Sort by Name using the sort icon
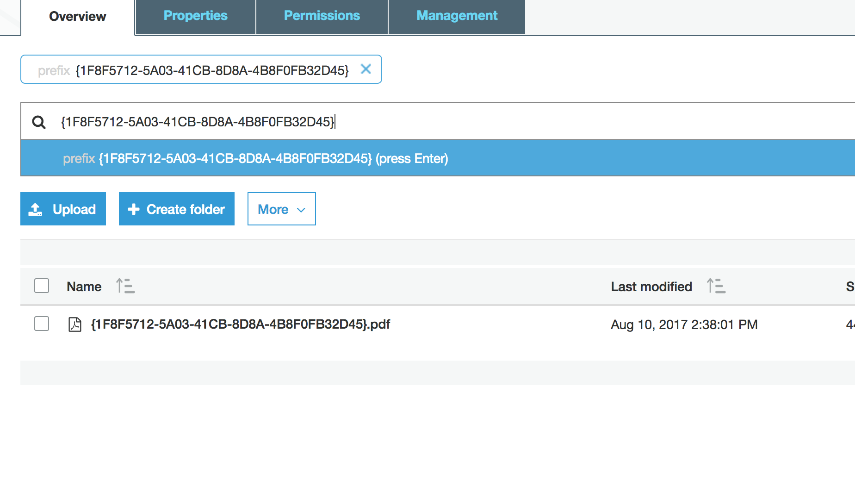The height and width of the screenshot is (499, 855). point(125,286)
